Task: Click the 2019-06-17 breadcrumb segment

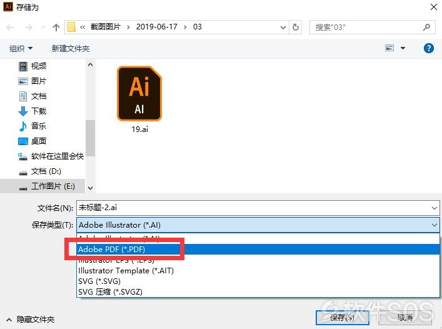Action: point(157,27)
